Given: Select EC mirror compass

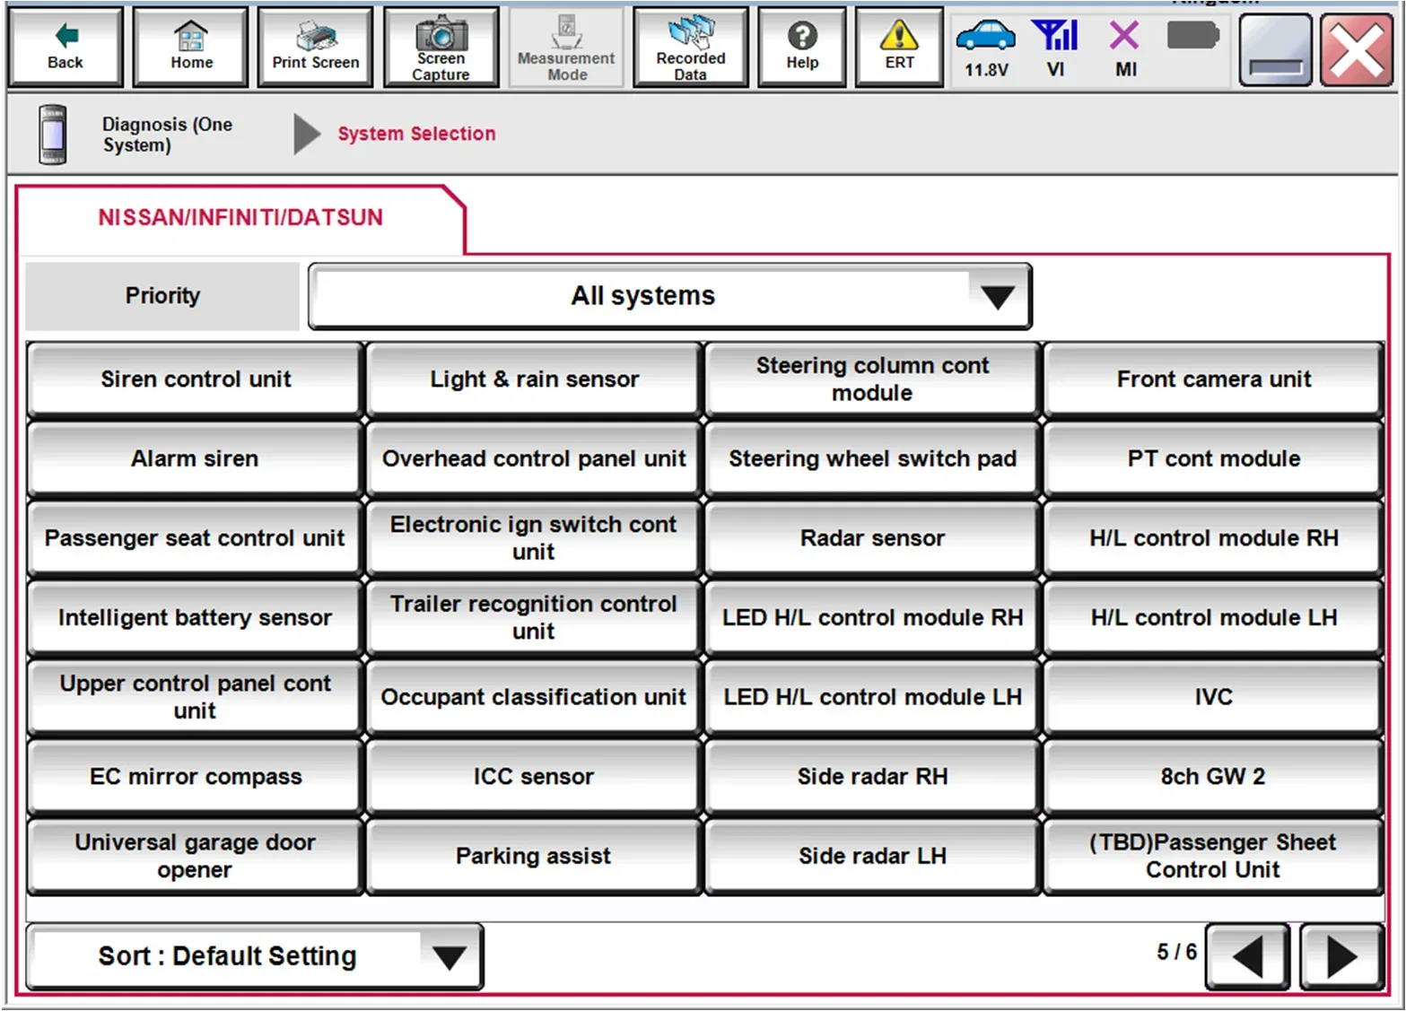Looking at the screenshot, I should click(196, 777).
